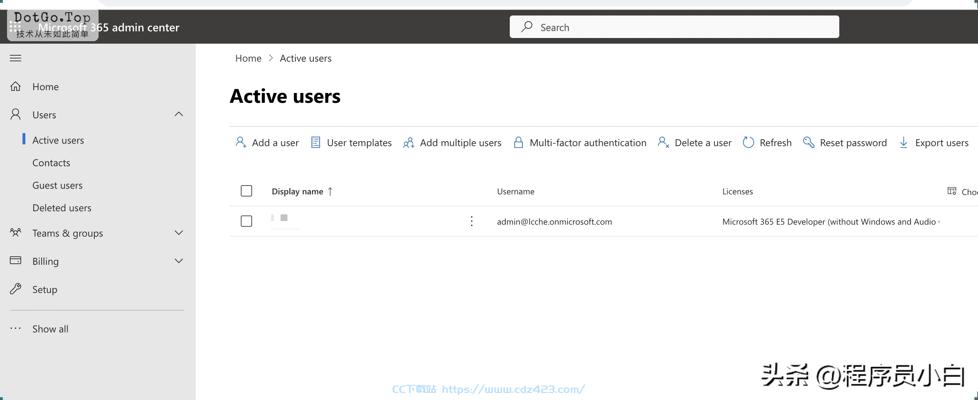Click the Refresh circular arrow icon
Screen dimensions: 978x400
point(748,143)
